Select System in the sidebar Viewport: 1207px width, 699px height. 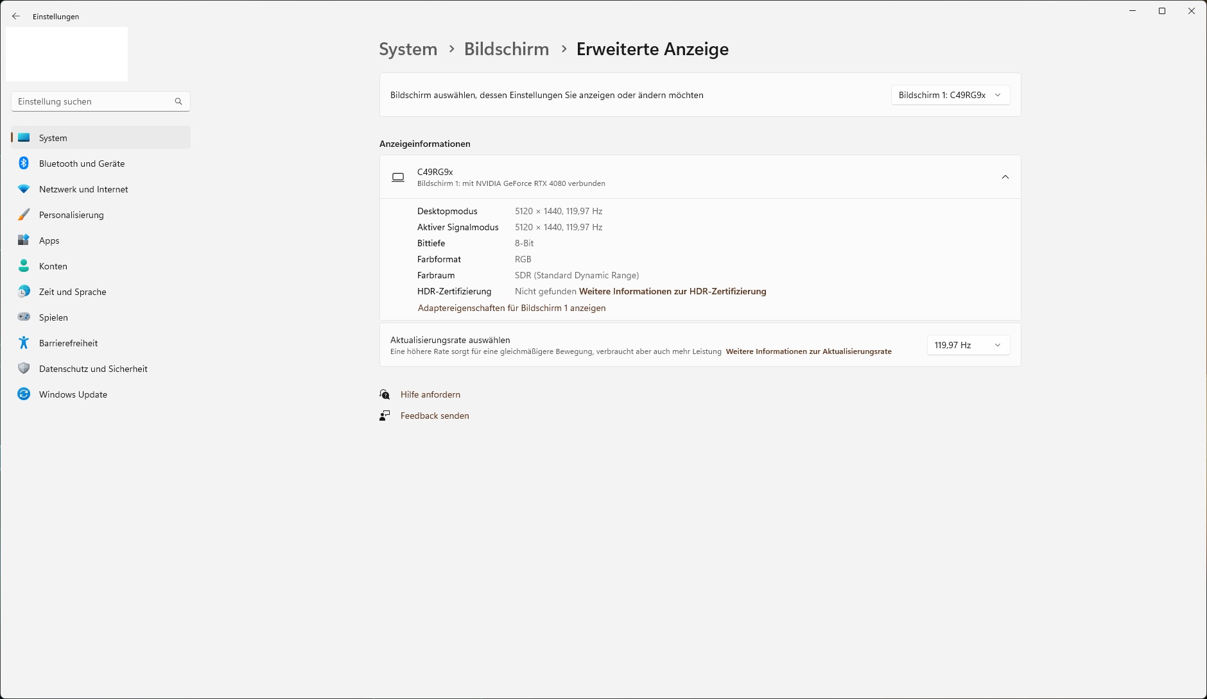[101, 138]
